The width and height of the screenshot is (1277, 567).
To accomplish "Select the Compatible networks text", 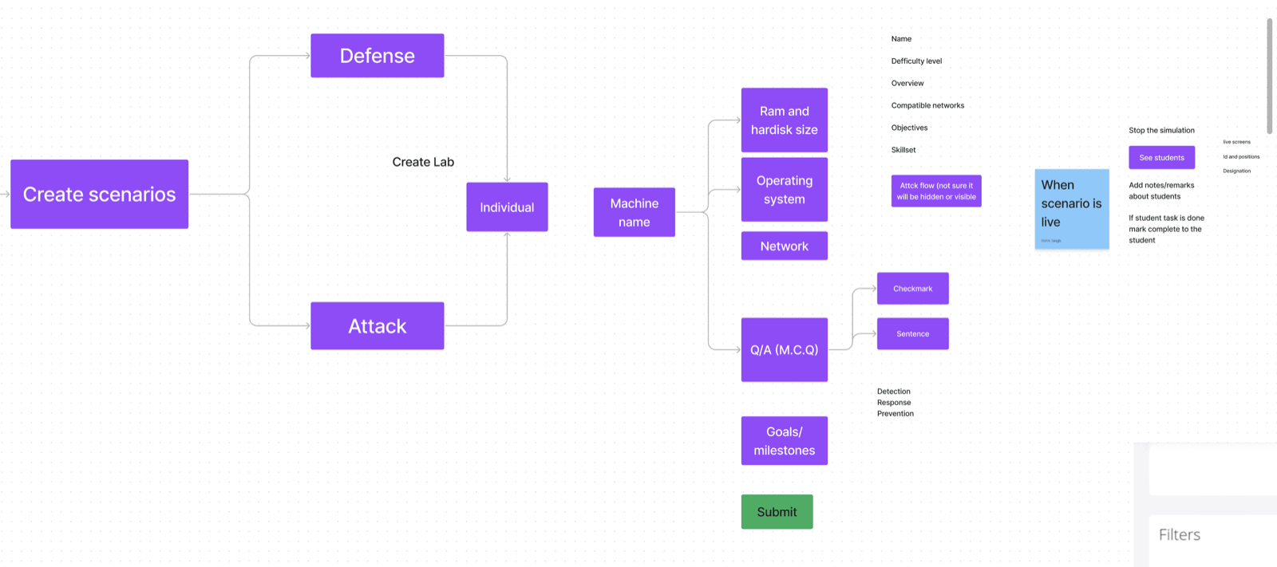I will pyautogui.click(x=927, y=105).
